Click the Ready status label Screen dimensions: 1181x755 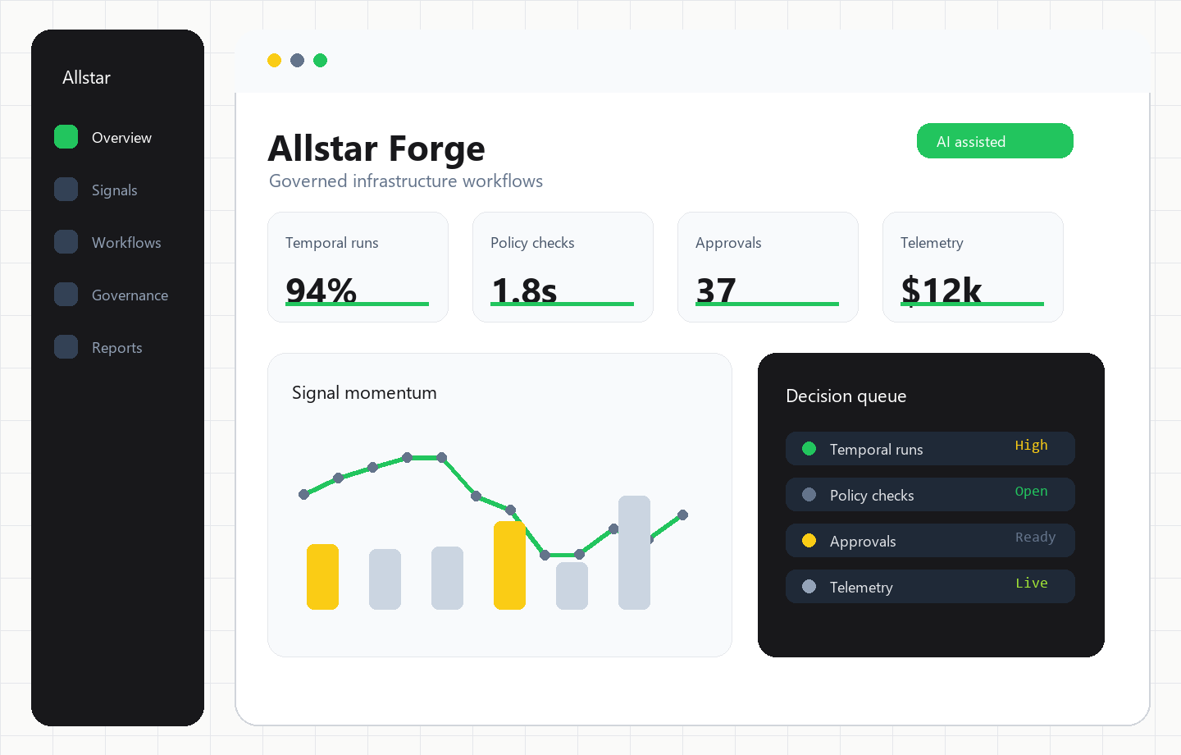[1035, 538]
